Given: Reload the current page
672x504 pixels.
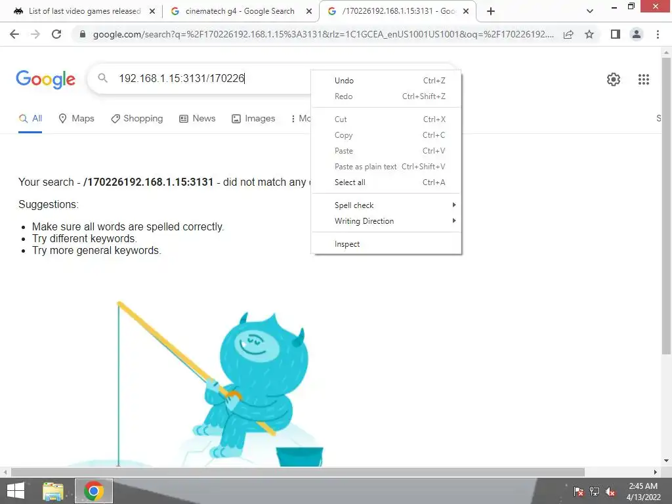Looking at the screenshot, I should (56, 34).
